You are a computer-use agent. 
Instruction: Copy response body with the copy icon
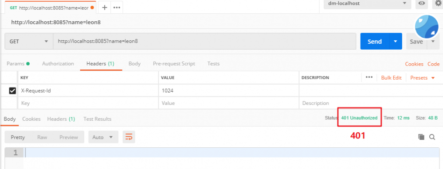point(421,137)
